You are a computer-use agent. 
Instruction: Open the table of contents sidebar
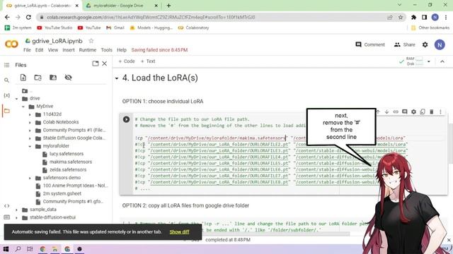(x=6, y=65)
